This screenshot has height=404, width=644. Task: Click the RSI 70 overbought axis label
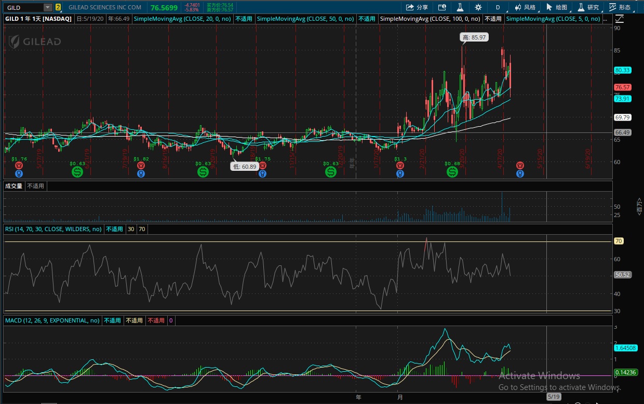(x=619, y=241)
